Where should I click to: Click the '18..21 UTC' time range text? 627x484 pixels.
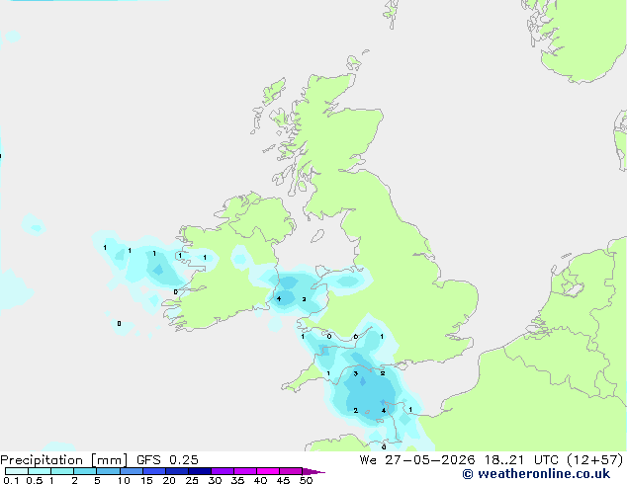pos(521,460)
